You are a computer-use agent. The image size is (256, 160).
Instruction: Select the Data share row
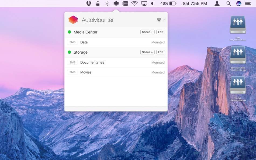click(x=116, y=42)
